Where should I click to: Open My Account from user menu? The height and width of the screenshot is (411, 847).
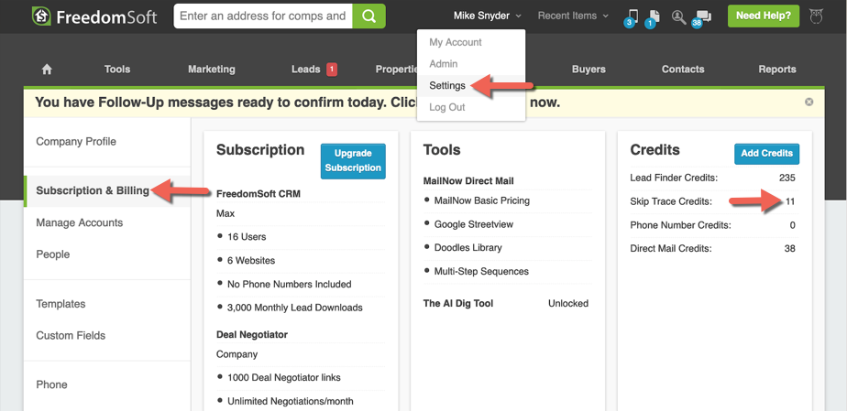(455, 42)
